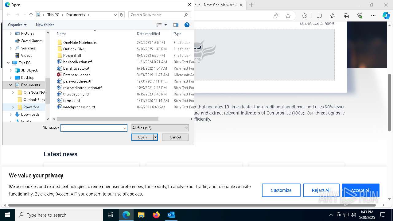The image size is (393, 221).
Task: Open the File name combo dropdown
Action: coord(125,128)
